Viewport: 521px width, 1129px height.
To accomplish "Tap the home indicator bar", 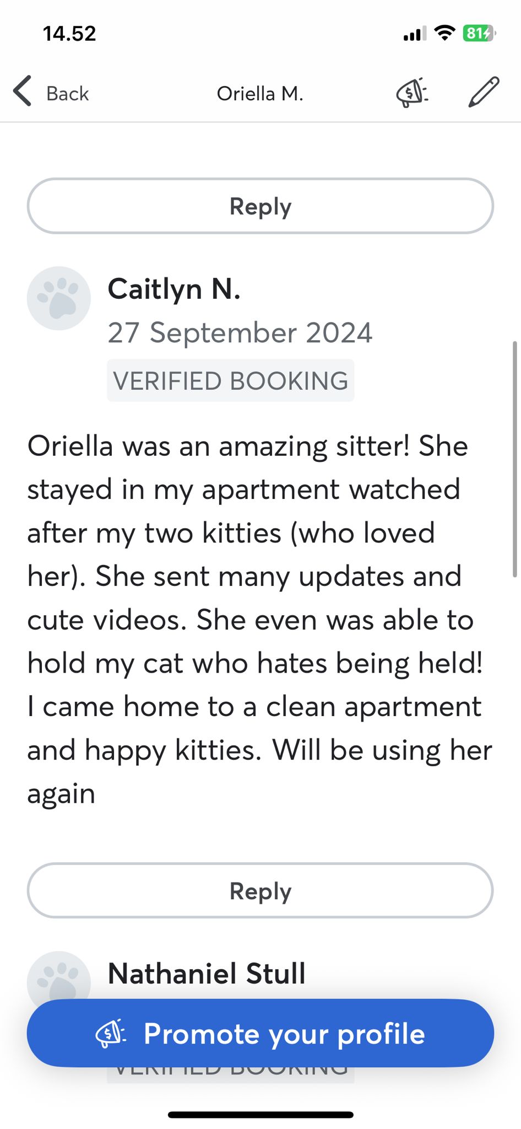I will coord(260,1115).
